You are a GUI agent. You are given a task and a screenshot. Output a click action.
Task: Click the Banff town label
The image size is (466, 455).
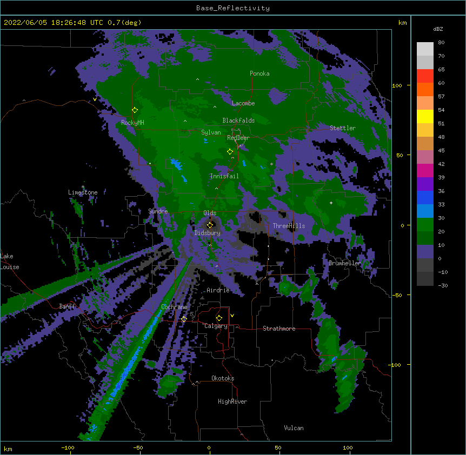[x=68, y=306]
